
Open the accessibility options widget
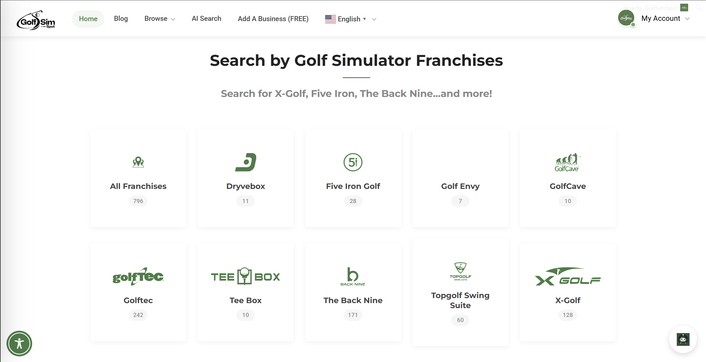pos(19,343)
